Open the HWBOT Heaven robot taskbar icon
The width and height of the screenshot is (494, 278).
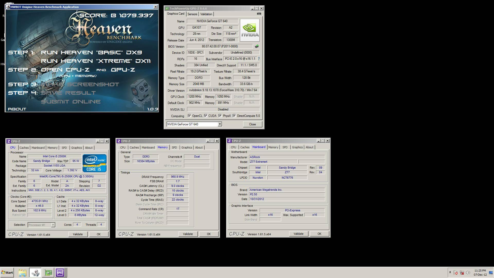pyautogui.click(x=35, y=273)
